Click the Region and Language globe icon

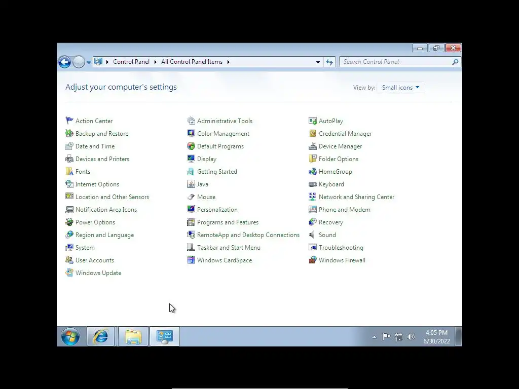pyautogui.click(x=69, y=235)
